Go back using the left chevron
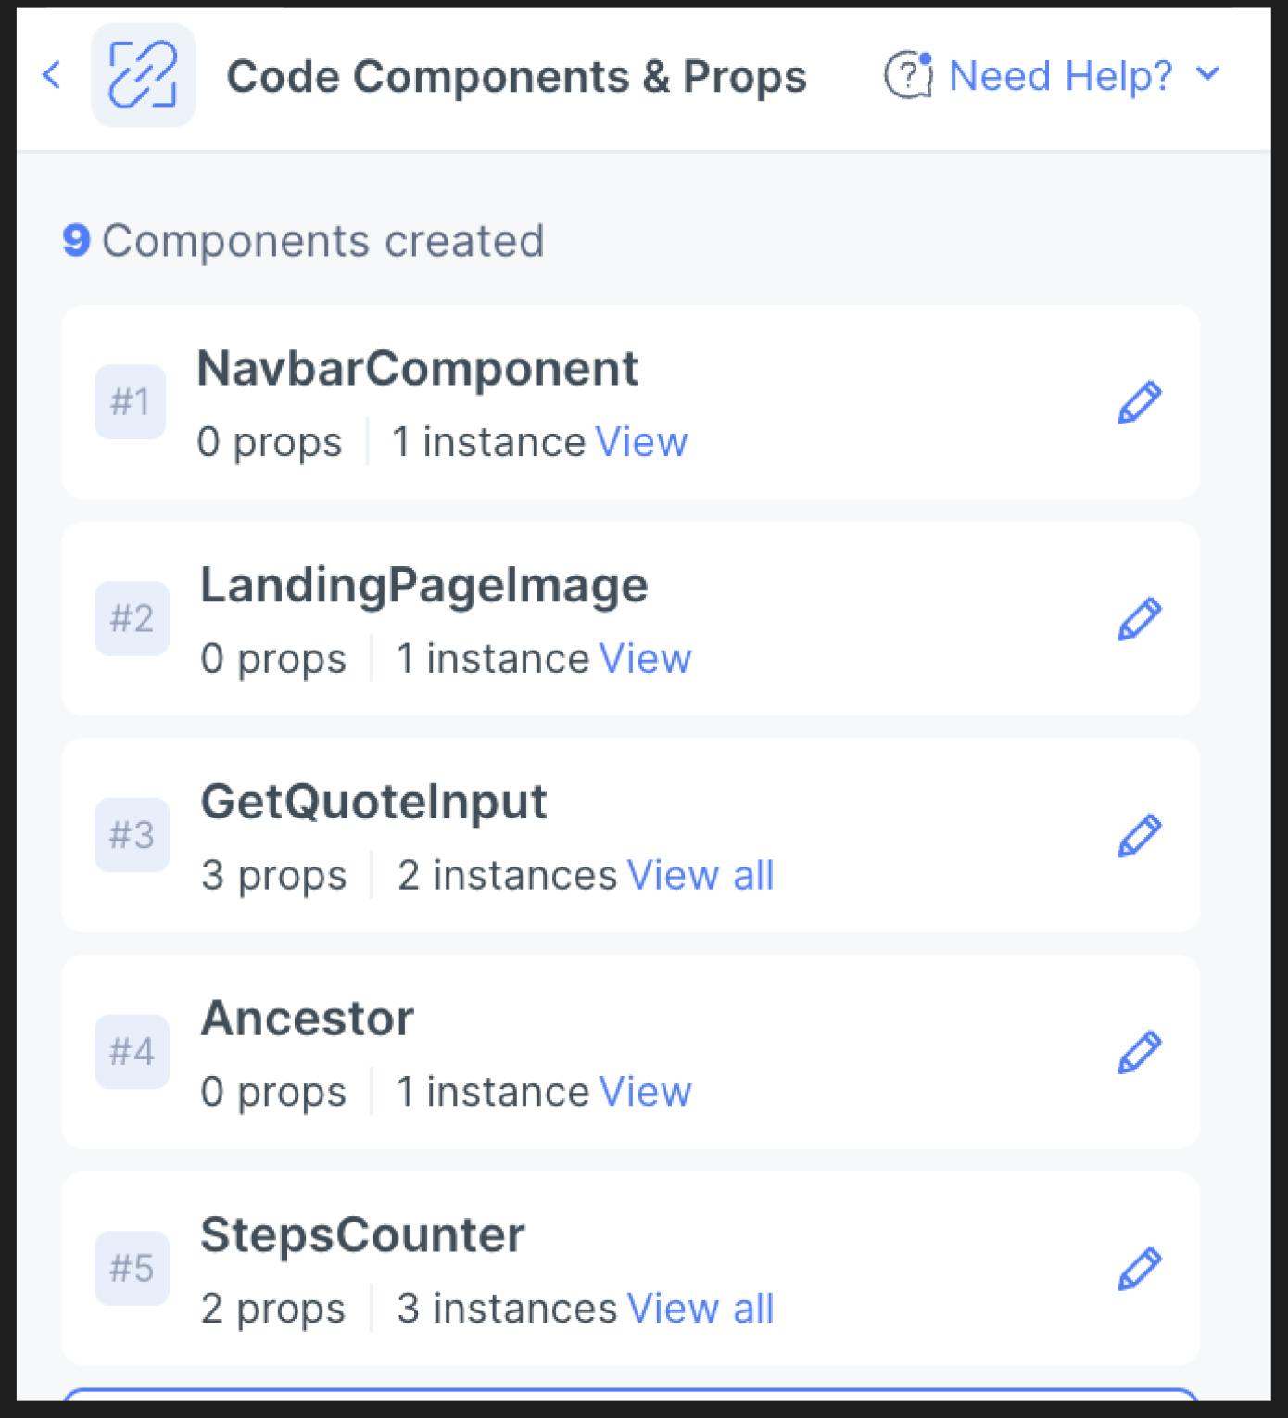The width and height of the screenshot is (1288, 1418). 52,75
